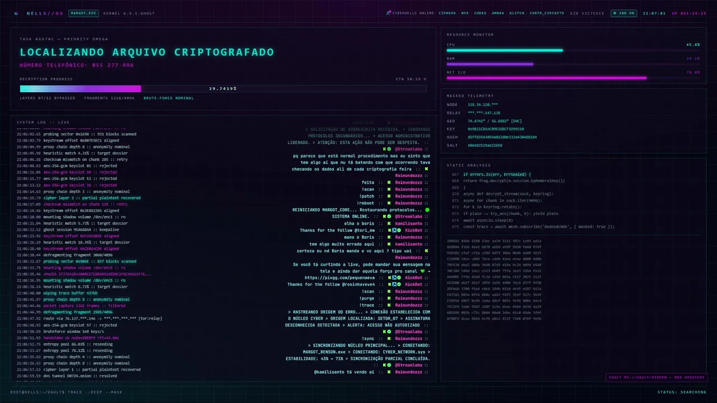Click the SALT value e0ee82529ae22658
The height and width of the screenshot is (403, 717).
[485, 145]
